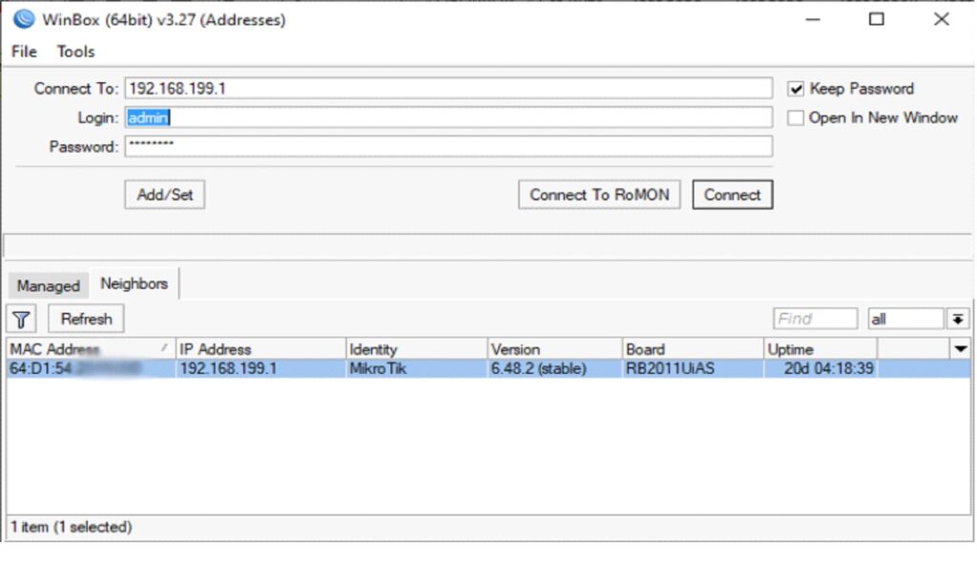
Task: Open the 'all' filter dropdown arrow
Action: pyautogui.click(x=957, y=319)
